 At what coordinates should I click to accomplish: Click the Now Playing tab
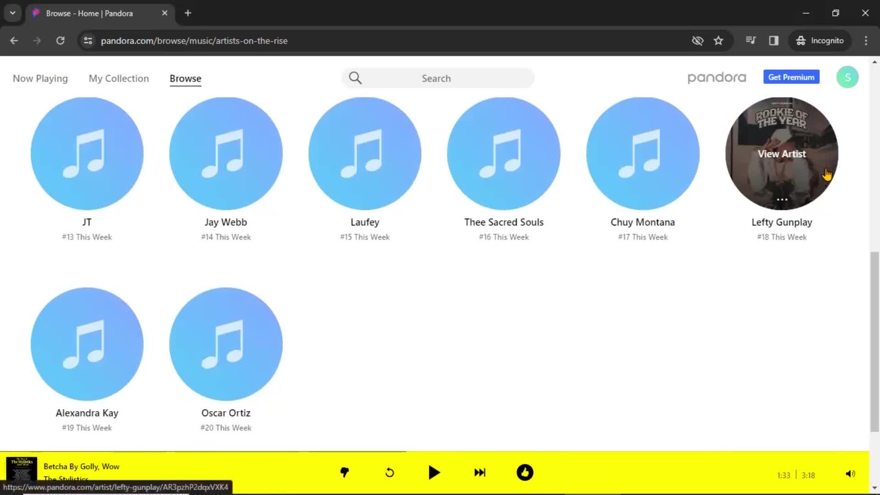tap(40, 78)
